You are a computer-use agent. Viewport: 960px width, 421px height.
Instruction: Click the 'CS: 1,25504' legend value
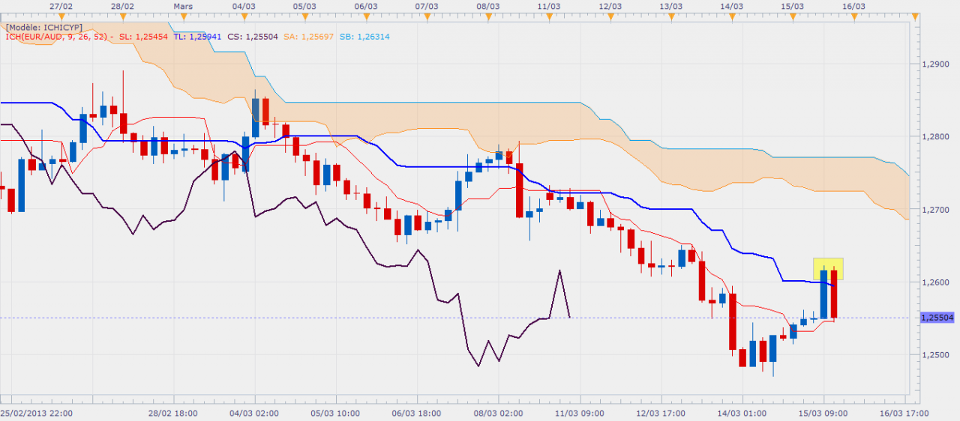[x=253, y=37]
